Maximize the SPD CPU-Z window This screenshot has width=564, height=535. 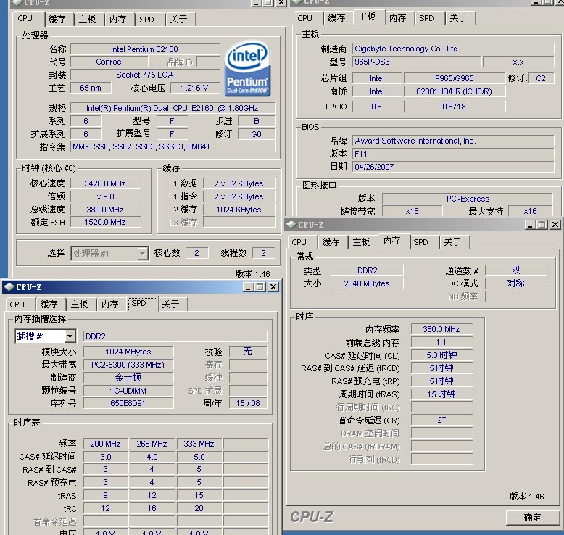coord(260,287)
